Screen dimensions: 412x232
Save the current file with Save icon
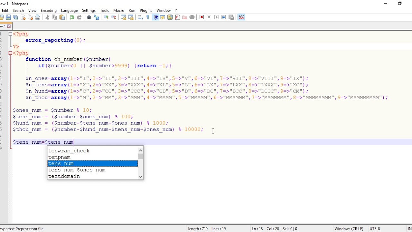(8, 17)
